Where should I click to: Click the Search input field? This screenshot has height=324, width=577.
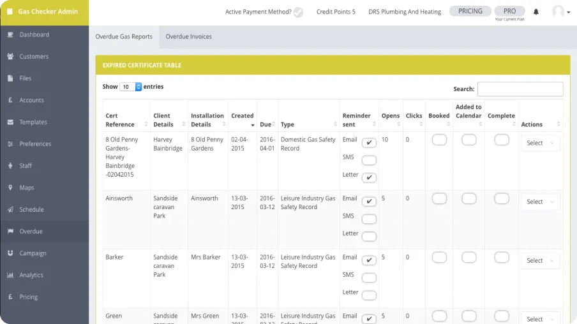pos(520,89)
